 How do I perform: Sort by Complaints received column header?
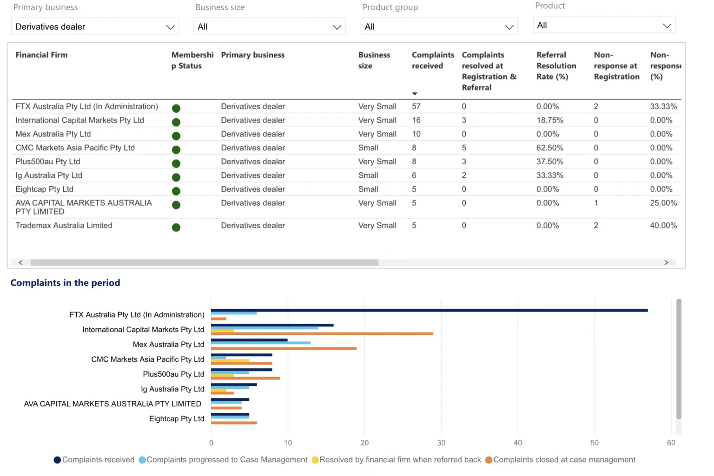tap(433, 60)
